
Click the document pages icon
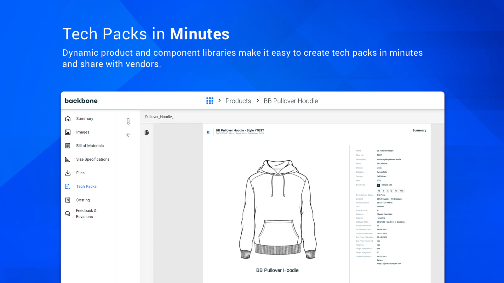(x=146, y=132)
